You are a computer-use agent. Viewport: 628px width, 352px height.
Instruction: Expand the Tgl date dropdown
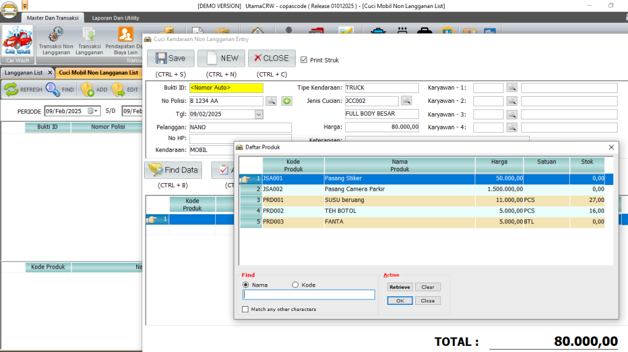(258, 114)
